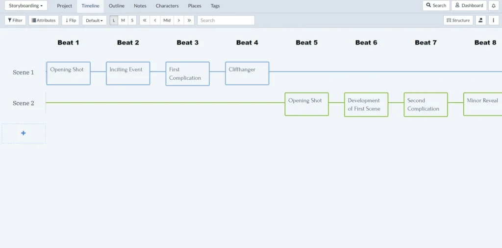Select Medium card size M
The width and height of the screenshot is (502, 248).
[x=123, y=20]
